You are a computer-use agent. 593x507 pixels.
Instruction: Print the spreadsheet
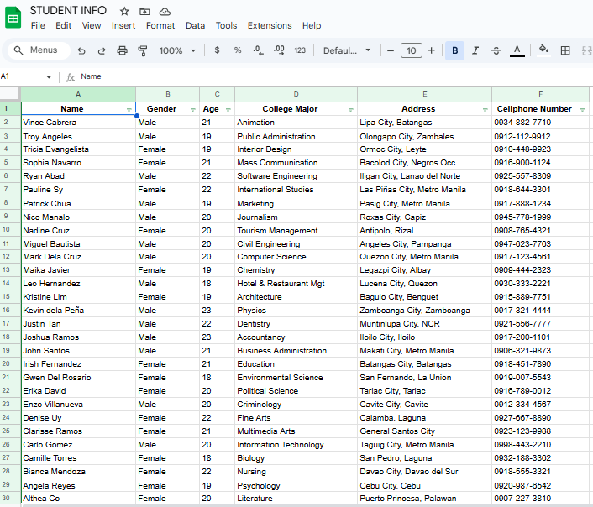(x=122, y=50)
